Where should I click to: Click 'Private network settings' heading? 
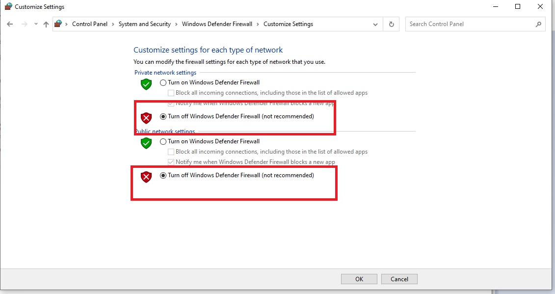point(165,73)
